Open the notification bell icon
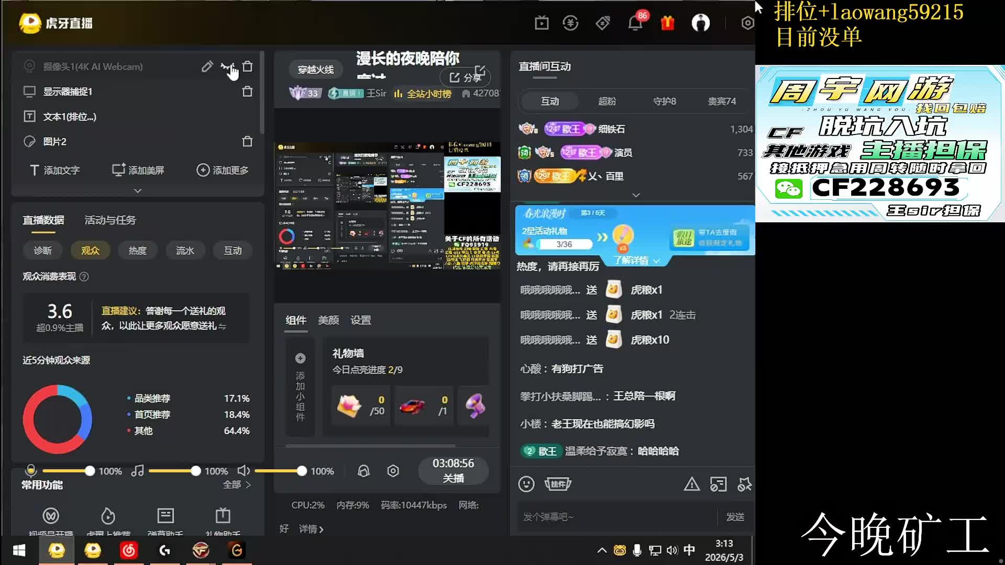 click(635, 23)
